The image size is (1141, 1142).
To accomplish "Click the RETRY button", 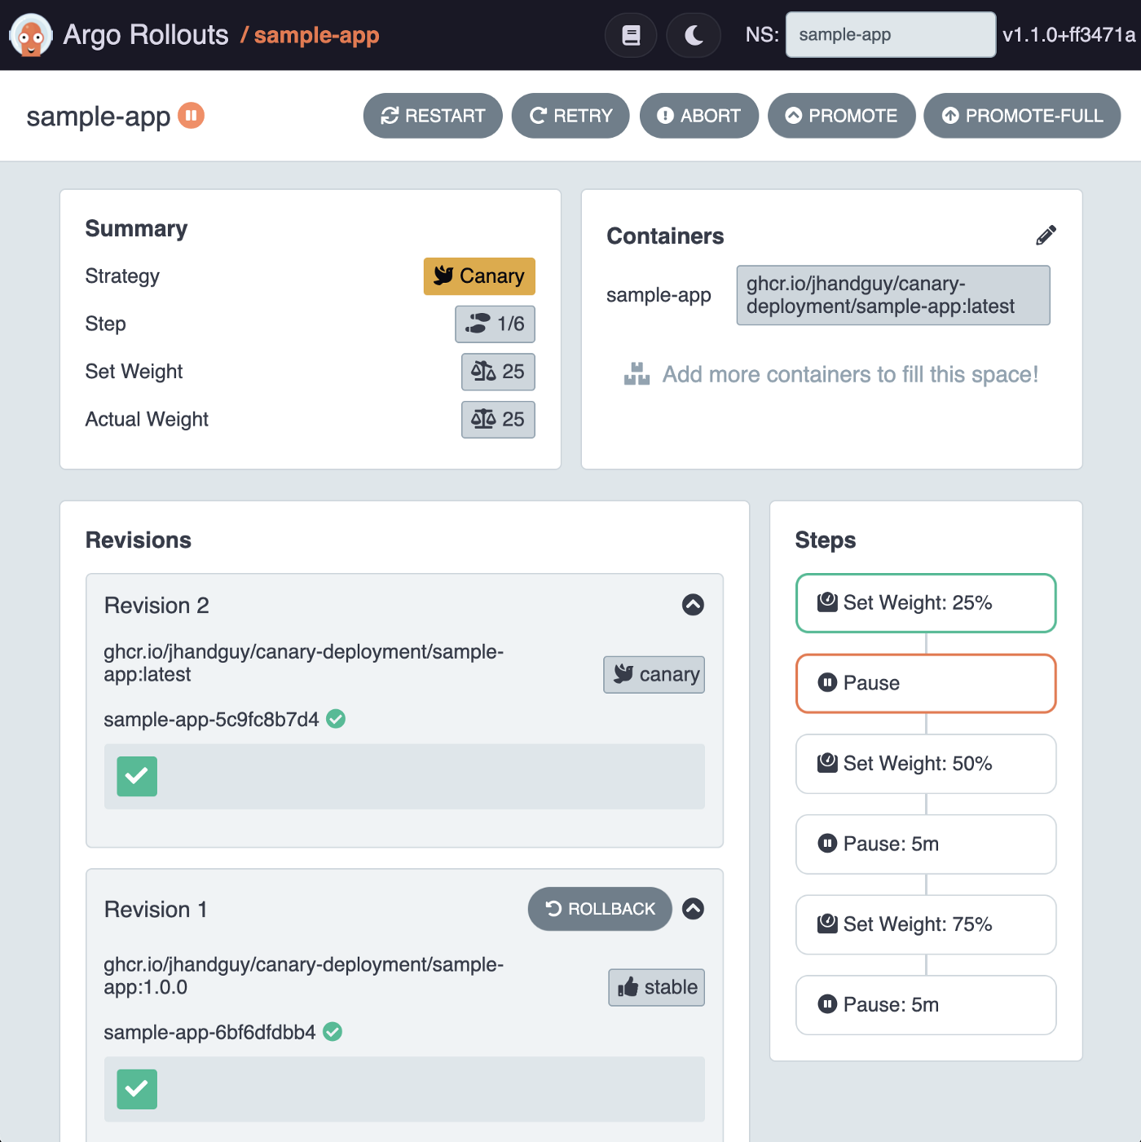I will point(570,116).
